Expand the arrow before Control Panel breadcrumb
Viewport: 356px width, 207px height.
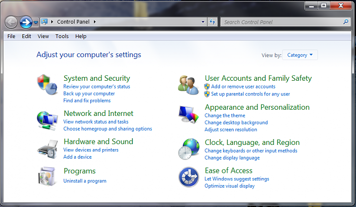point(52,22)
